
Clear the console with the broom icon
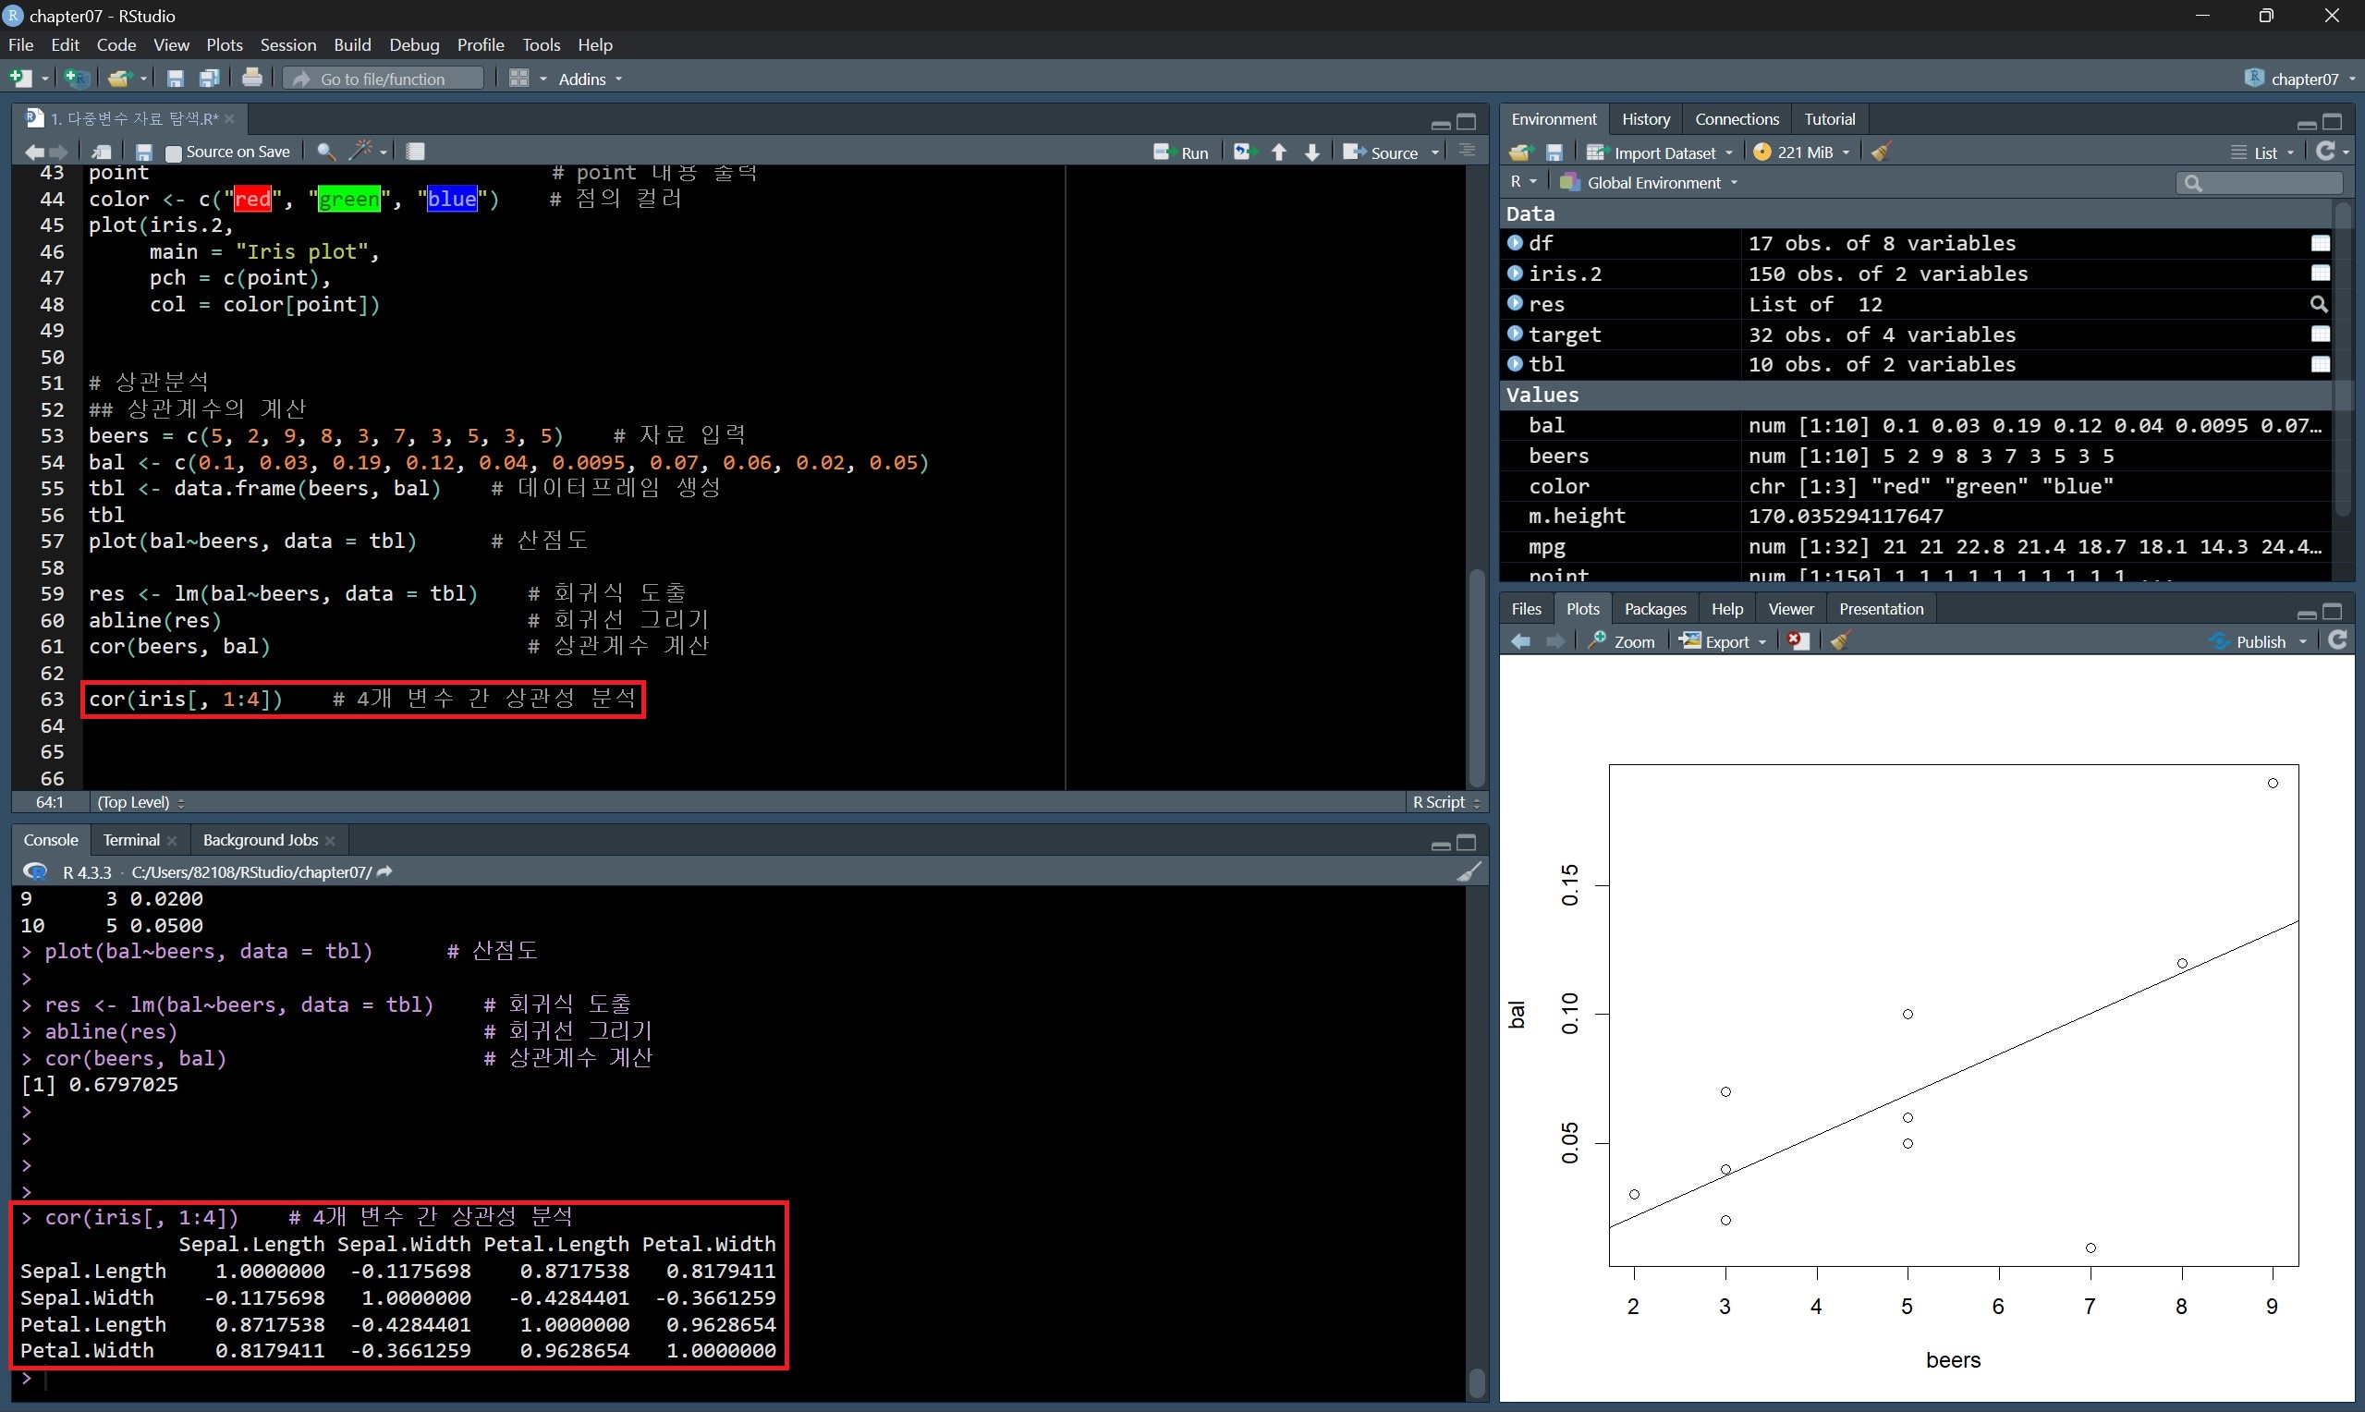[x=1469, y=871]
